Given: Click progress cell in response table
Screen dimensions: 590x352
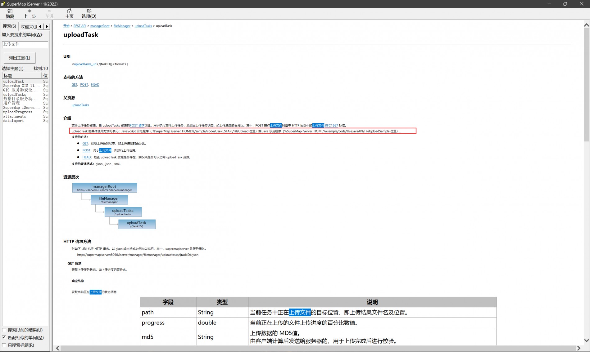Looking at the screenshot, I should click(168, 323).
